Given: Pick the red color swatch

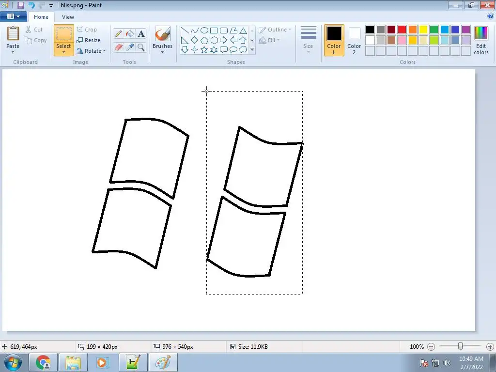Looking at the screenshot, I should (x=402, y=30).
